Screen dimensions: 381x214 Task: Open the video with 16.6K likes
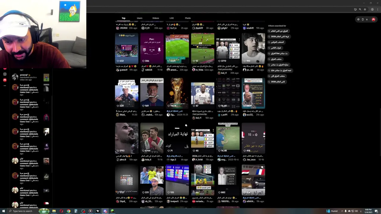coord(228,93)
